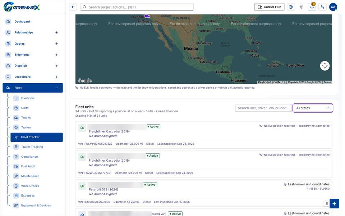Toggle light/dark theme sun icon
Viewport: 345px width, 216px height.
click(x=302, y=7)
